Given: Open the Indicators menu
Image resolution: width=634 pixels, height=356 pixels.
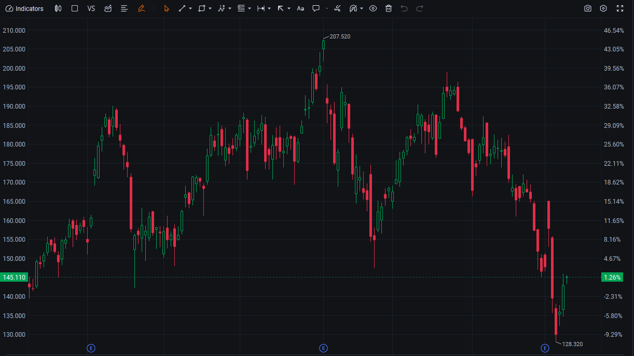Looking at the screenshot, I should point(24,8).
